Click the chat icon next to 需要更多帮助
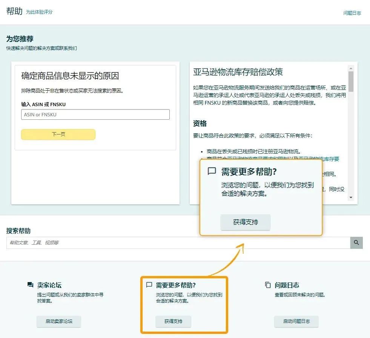This screenshot has width=370, height=338. (x=149, y=285)
